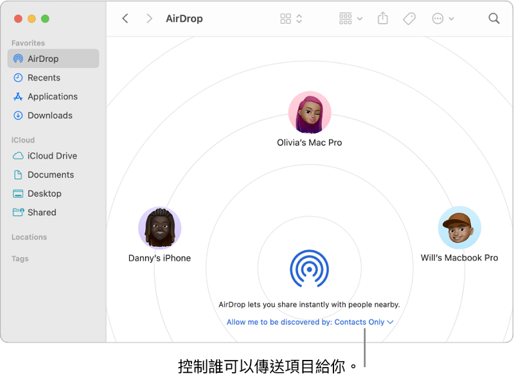Open the More actions ellipsis menu
This screenshot has height=376, width=514.
pos(443,19)
